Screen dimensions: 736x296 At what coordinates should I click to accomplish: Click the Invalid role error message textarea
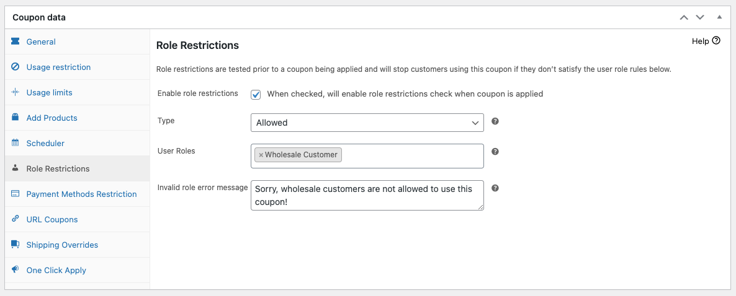(x=367, y=195)
